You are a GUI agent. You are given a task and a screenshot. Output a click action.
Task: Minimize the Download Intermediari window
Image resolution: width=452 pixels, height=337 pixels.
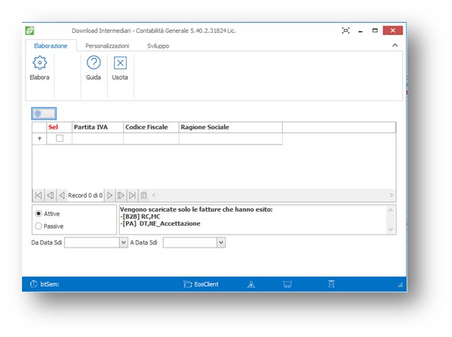pos(360,30)
